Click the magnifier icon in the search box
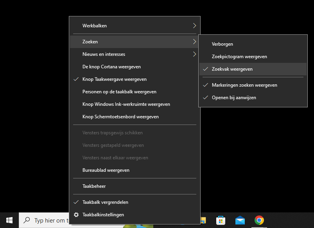The image size is (314, 228). click(x=27, y=220)
